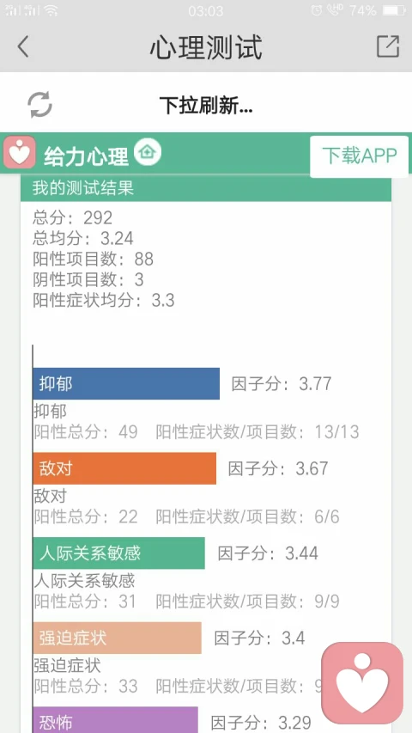Tap the purple 恐怖 bar
Viewport: 412px width, 733px height.
[115, 720]
